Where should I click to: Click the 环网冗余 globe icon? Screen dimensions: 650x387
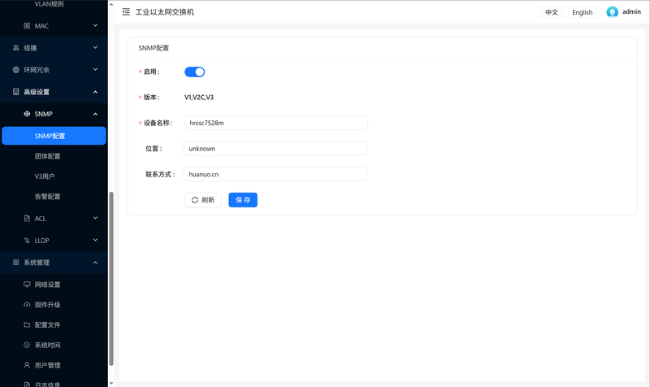(x=15, y=70)
